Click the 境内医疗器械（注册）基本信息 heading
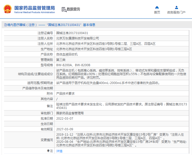 click(51, 25)
